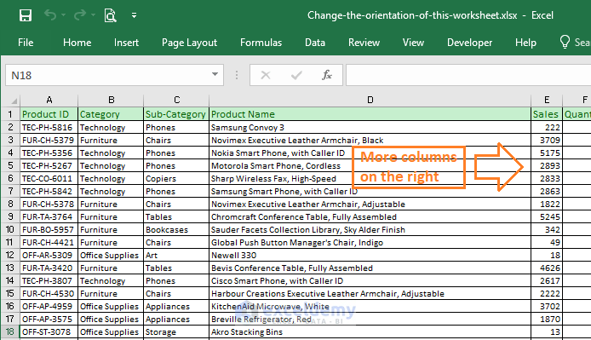Select the Product Name header cell

370,114
